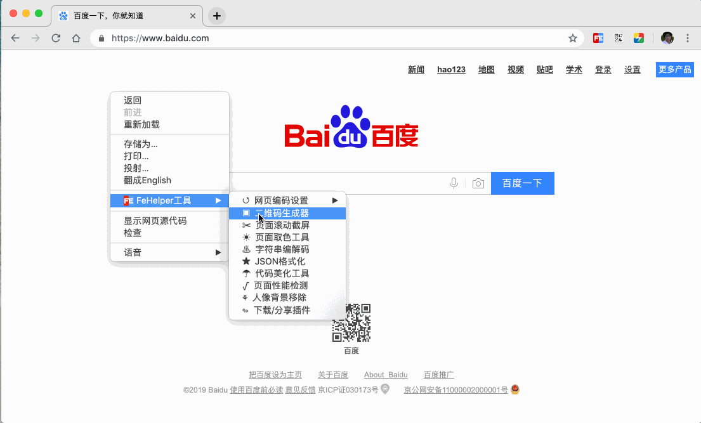Expand the FeHelper工具 submenu entry
Screen dimensions: 701x423
[169, 200]
